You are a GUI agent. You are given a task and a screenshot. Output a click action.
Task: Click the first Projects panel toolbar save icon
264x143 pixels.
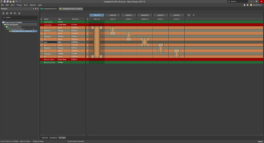3,13
